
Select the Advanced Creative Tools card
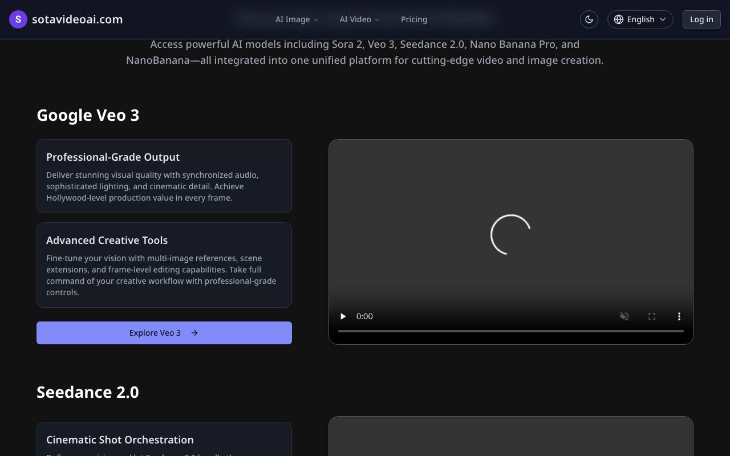tap(164, 265)
